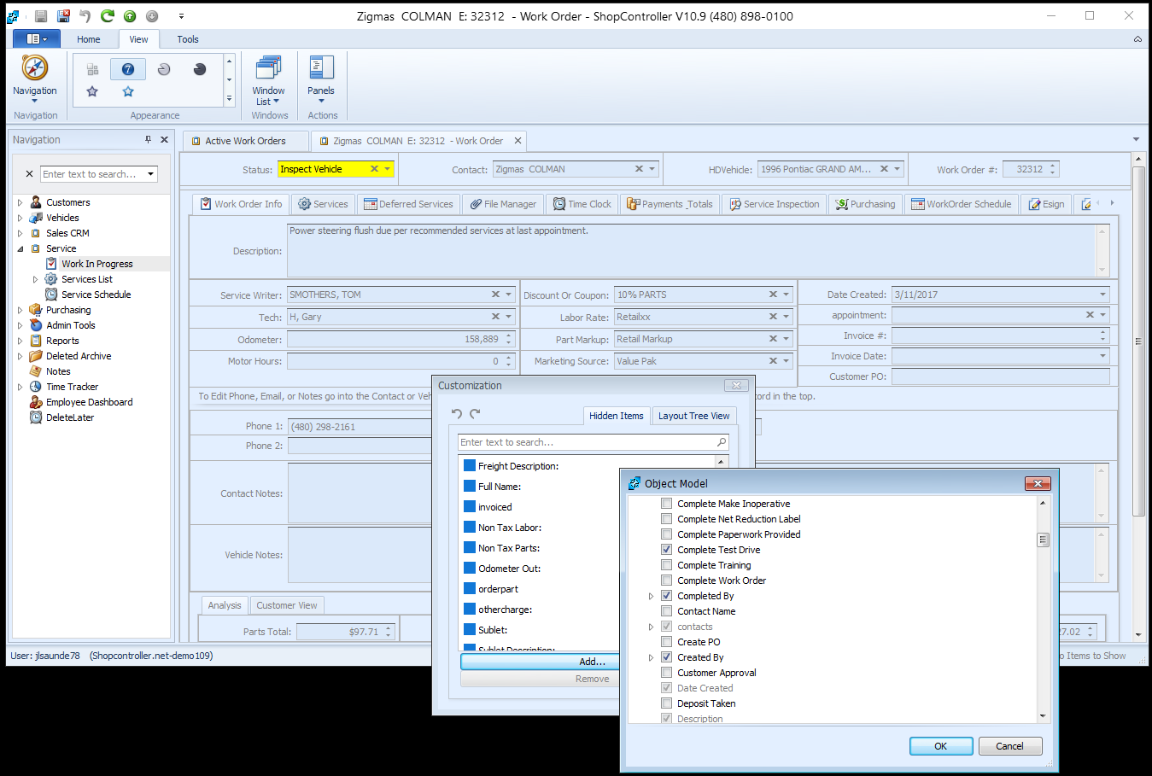This screenshot has width=1152, height=776.
Task: Open the Navigation compass ribbon button
Action: pyautogui.click(x=35, y=79)
